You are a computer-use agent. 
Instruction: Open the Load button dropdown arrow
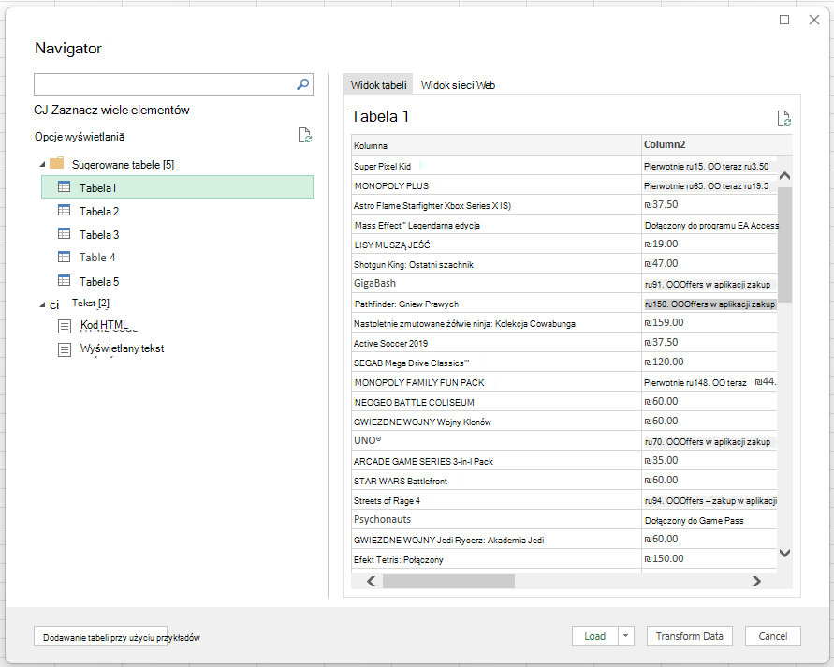(626, 636)
